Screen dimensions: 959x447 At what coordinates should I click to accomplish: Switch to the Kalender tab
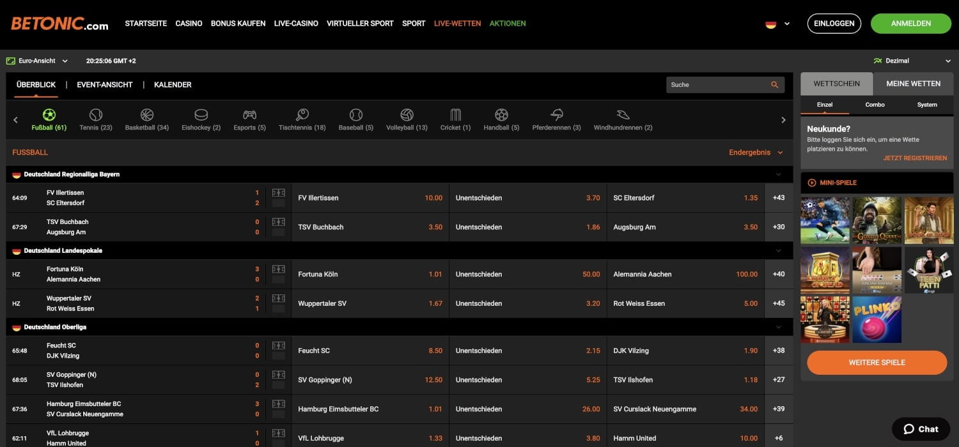click(x=173, y=84)
